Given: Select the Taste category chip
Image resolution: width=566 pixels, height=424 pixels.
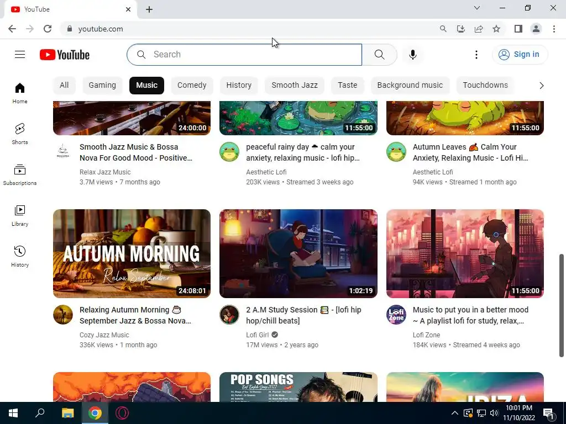Looking at the screenshot, I should pyautogui.click(x=347, y=86).
